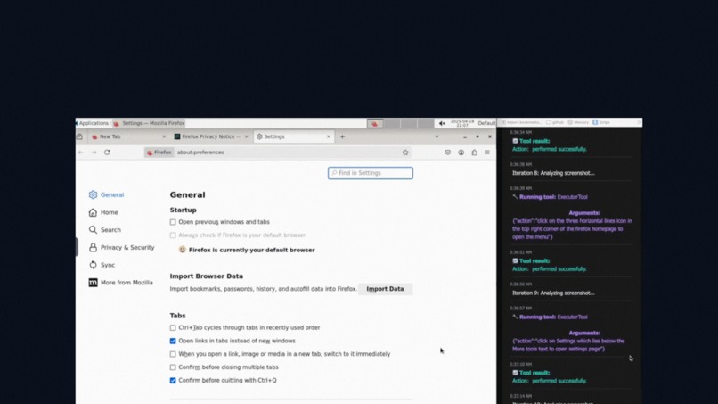Image resolution: width=718 pixels, height=404 pixels.
Task: Select the first workspace with Firefox icon
Action: [374, 123]
